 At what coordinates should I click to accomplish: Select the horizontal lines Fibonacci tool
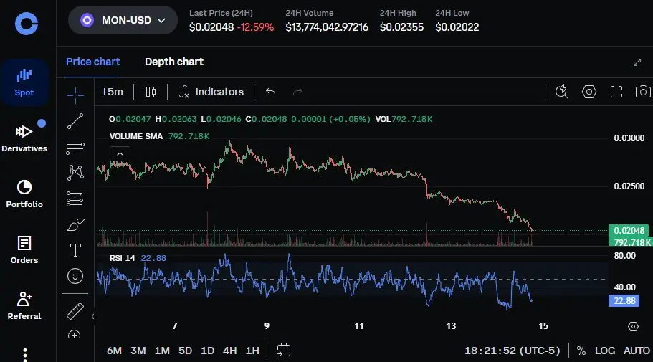[x=75, y=147]
